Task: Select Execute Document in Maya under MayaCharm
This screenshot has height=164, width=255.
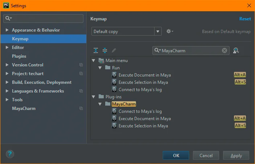Action: [x=145, y=118]
